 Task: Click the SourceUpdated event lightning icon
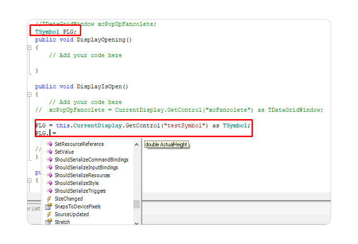point(49,215)
